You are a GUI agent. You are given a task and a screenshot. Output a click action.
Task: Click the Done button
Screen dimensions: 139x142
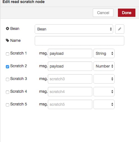[x=127, y=13]
